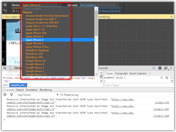Open the Rendering drawer tab
This screenshot has height=132, width=176.
(46, 90)
